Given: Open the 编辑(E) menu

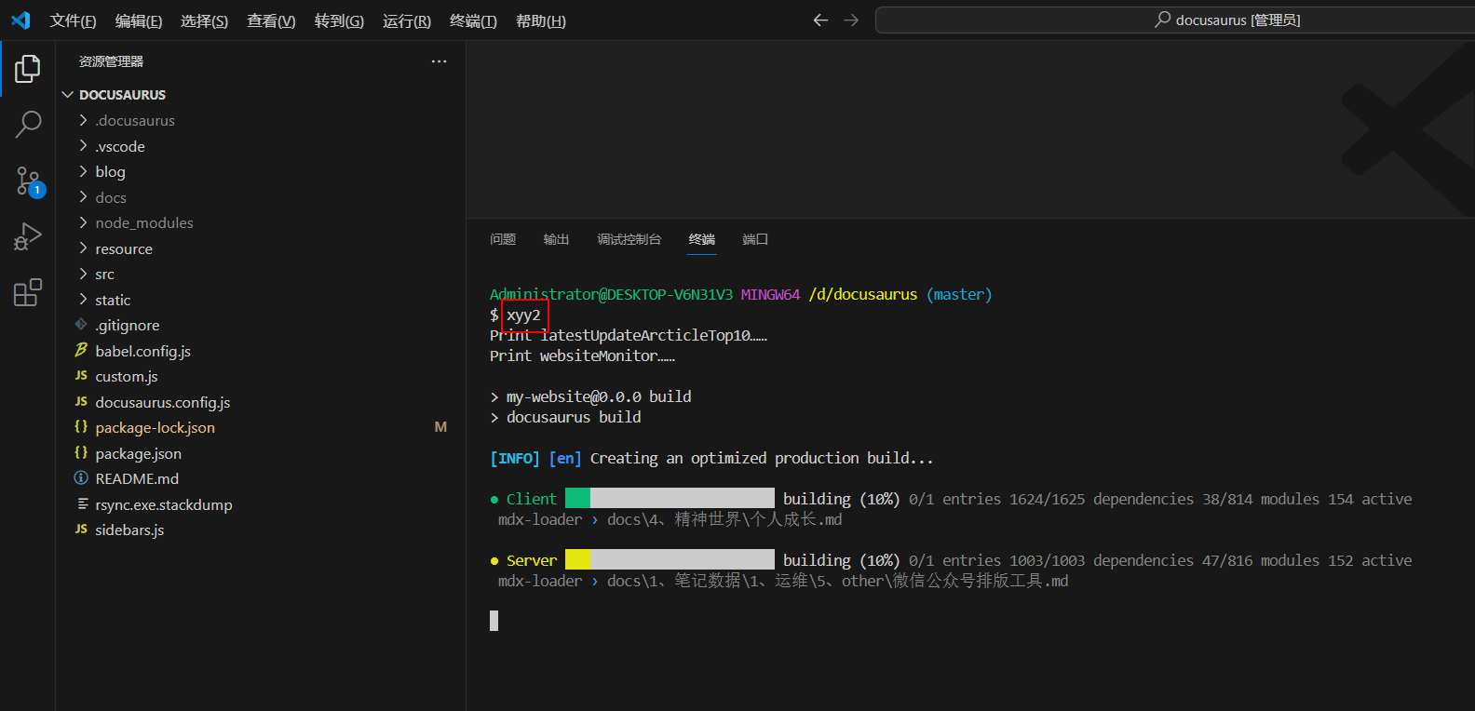Looking at the screenshot, I should [x=139, y=20].
